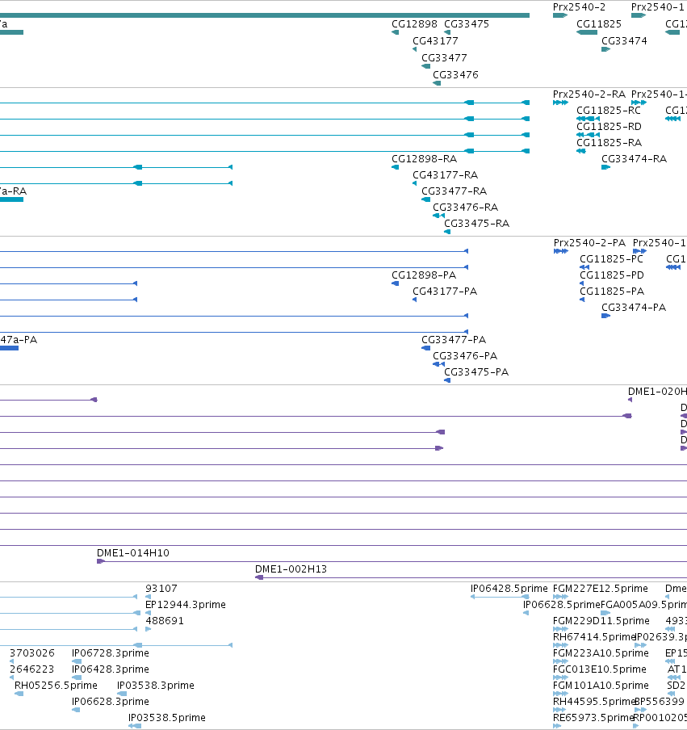The width and height of the screenshot is (687, 730).
Task: Click the IP03538.3prime EST label
Action: [x=156, y=686]
